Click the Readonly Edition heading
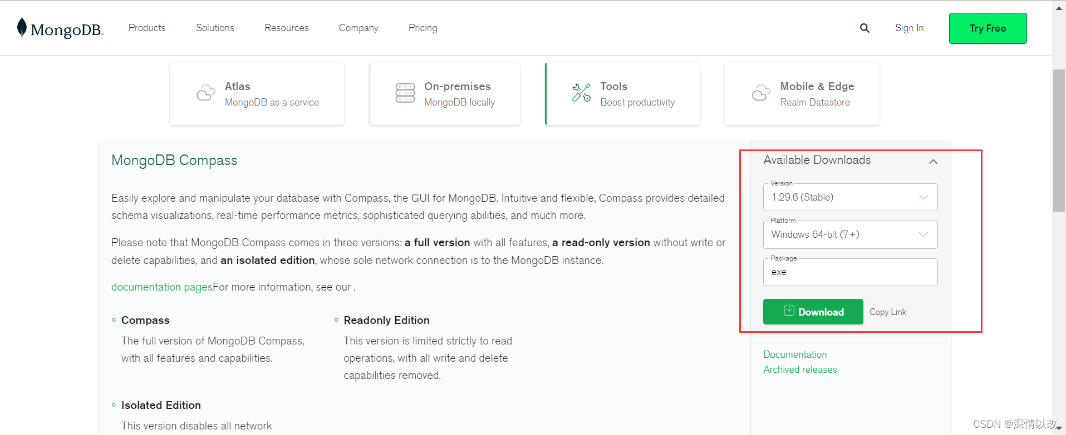 386,320
